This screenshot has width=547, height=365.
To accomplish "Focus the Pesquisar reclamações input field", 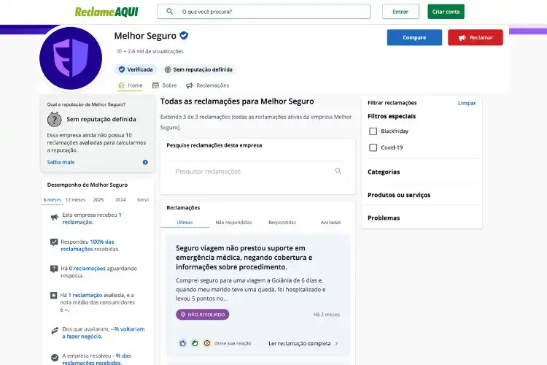I will click(257, 171).
